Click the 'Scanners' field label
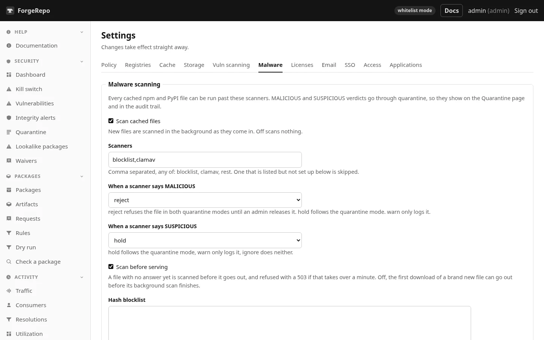 point(120,146)
